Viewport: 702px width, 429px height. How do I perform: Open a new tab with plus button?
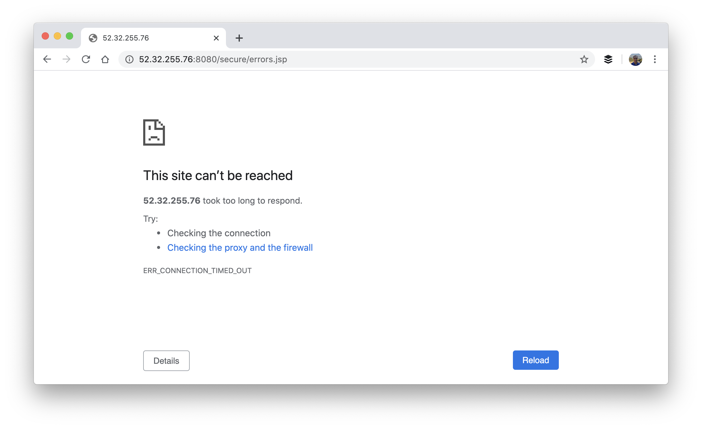click(239, 38)
